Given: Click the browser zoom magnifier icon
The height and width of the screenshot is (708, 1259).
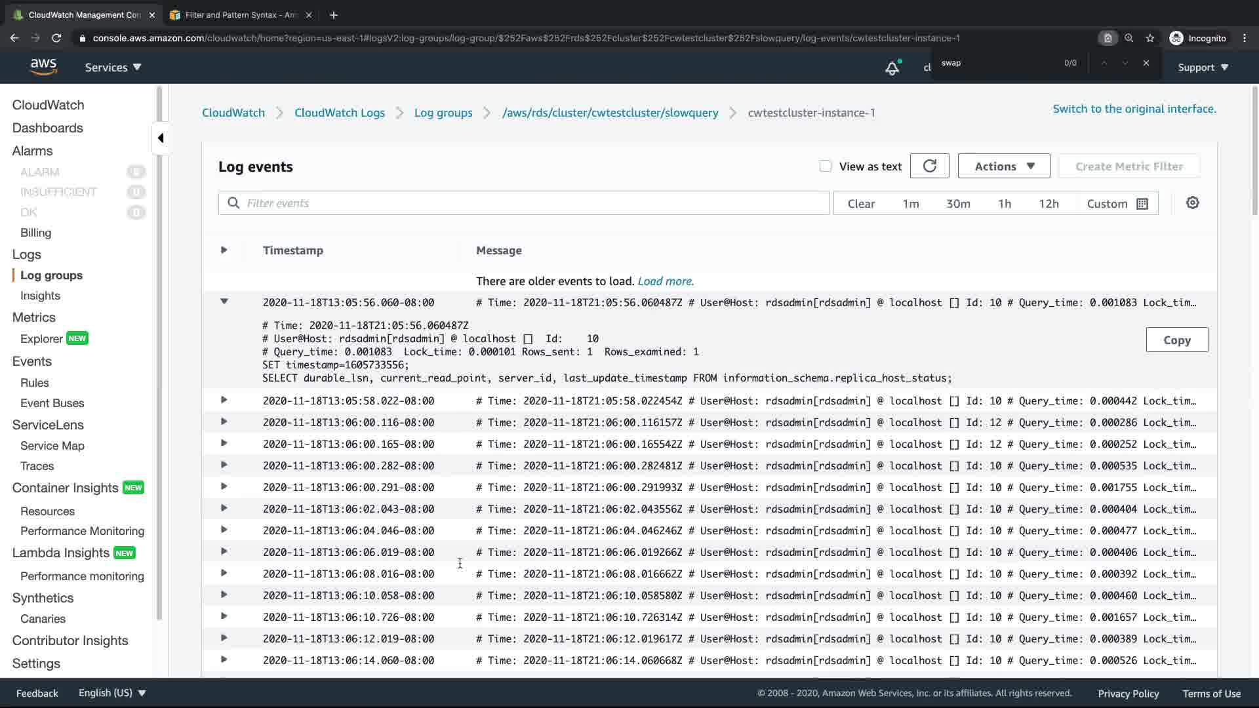Looking at the screenshot, I should (1129, 38).
